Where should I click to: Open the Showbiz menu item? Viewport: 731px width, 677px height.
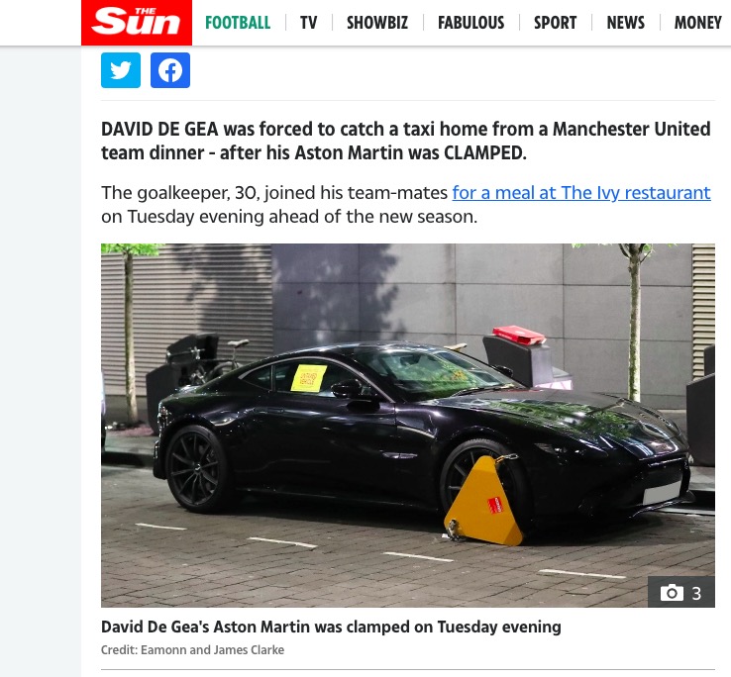[377, 23]
